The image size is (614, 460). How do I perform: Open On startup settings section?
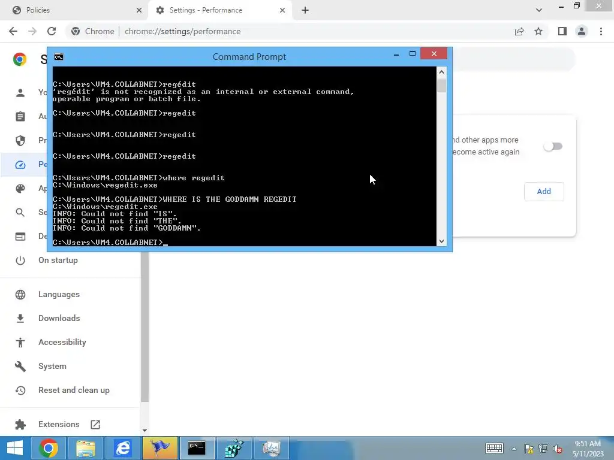point(58,260)
